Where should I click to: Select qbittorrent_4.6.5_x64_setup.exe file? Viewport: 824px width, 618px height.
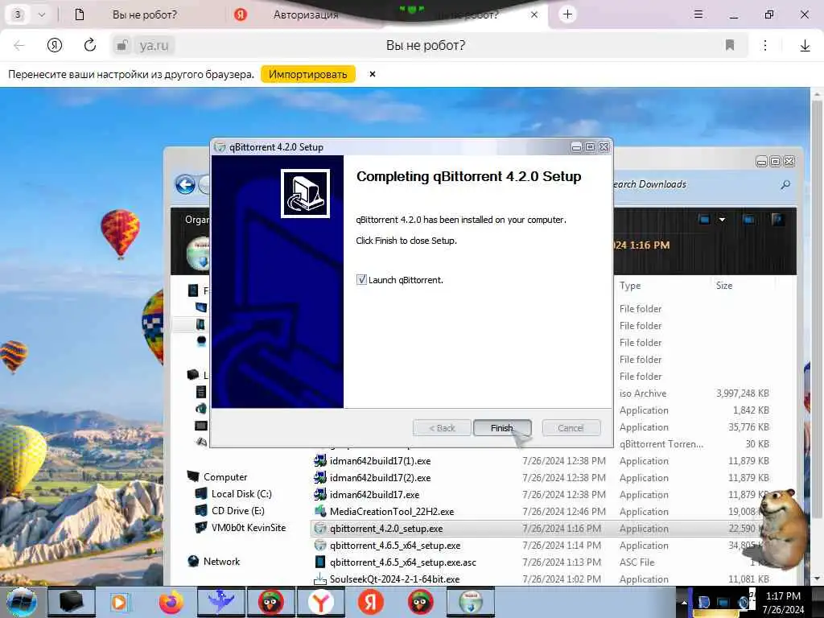point(394,546)
